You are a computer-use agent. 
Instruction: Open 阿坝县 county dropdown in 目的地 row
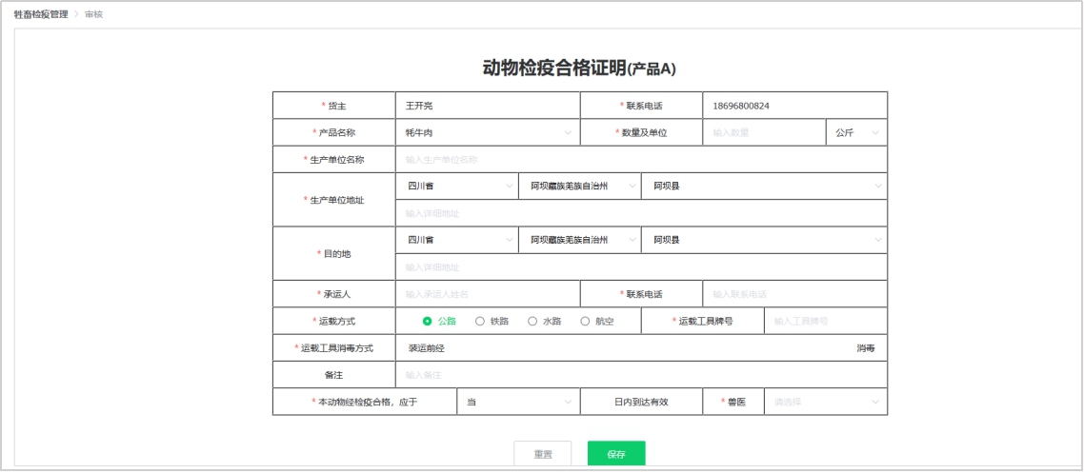(764, 240)
